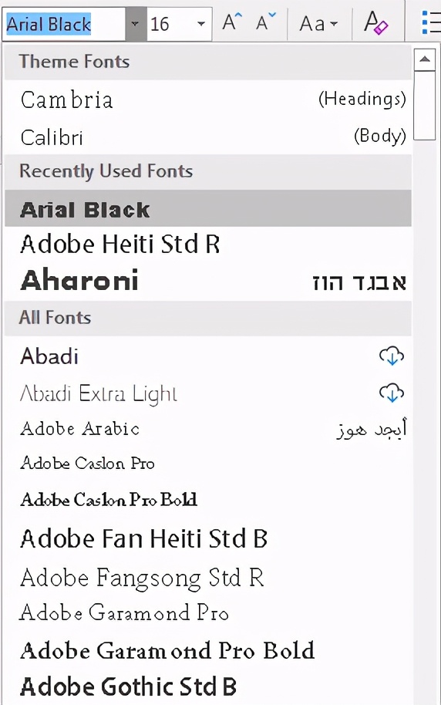This screenshot has width=441, height=705.
Task: Pick the Aharoni font
Action: 207,281
